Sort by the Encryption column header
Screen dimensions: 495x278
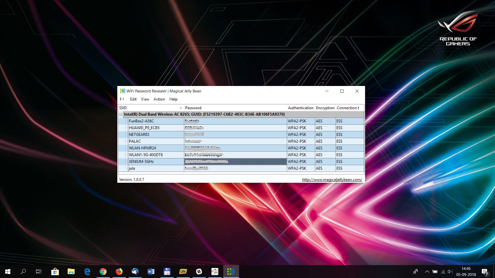[x=325, y=108]
